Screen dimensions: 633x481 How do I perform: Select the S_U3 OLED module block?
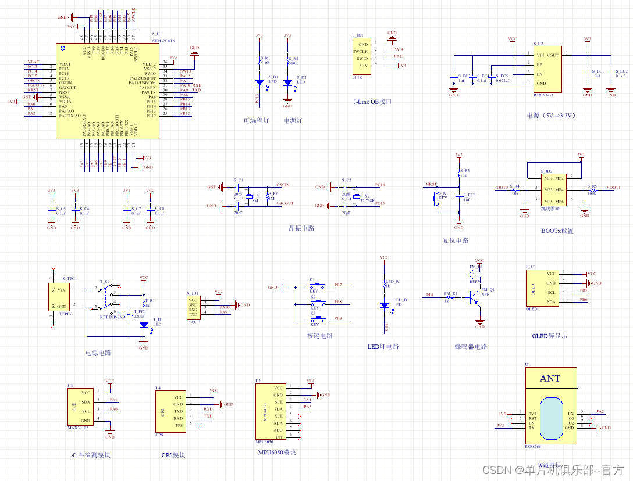coord(542,288)
